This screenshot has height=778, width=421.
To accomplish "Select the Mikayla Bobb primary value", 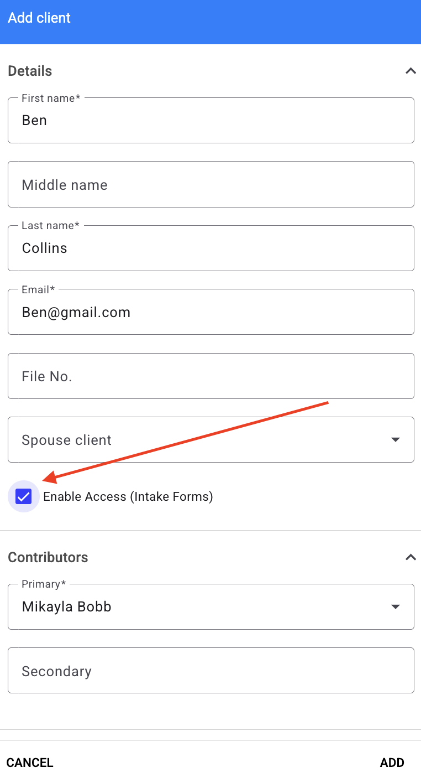I will pyautogui.click(x=67, y=607).
